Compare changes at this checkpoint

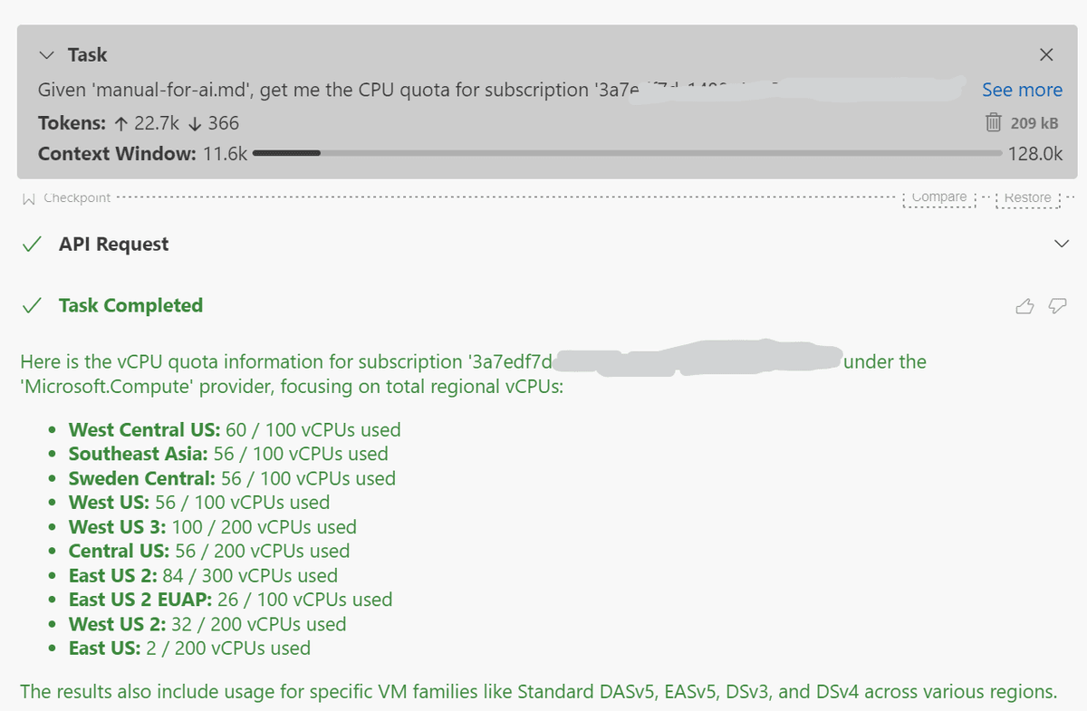(939, 197)
